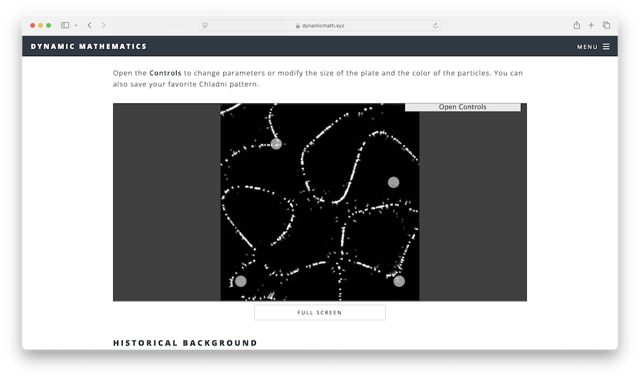The height and width of the screenshot is (379, 640).
Task: Close the Safari window with red button
Action: (33, 26)
